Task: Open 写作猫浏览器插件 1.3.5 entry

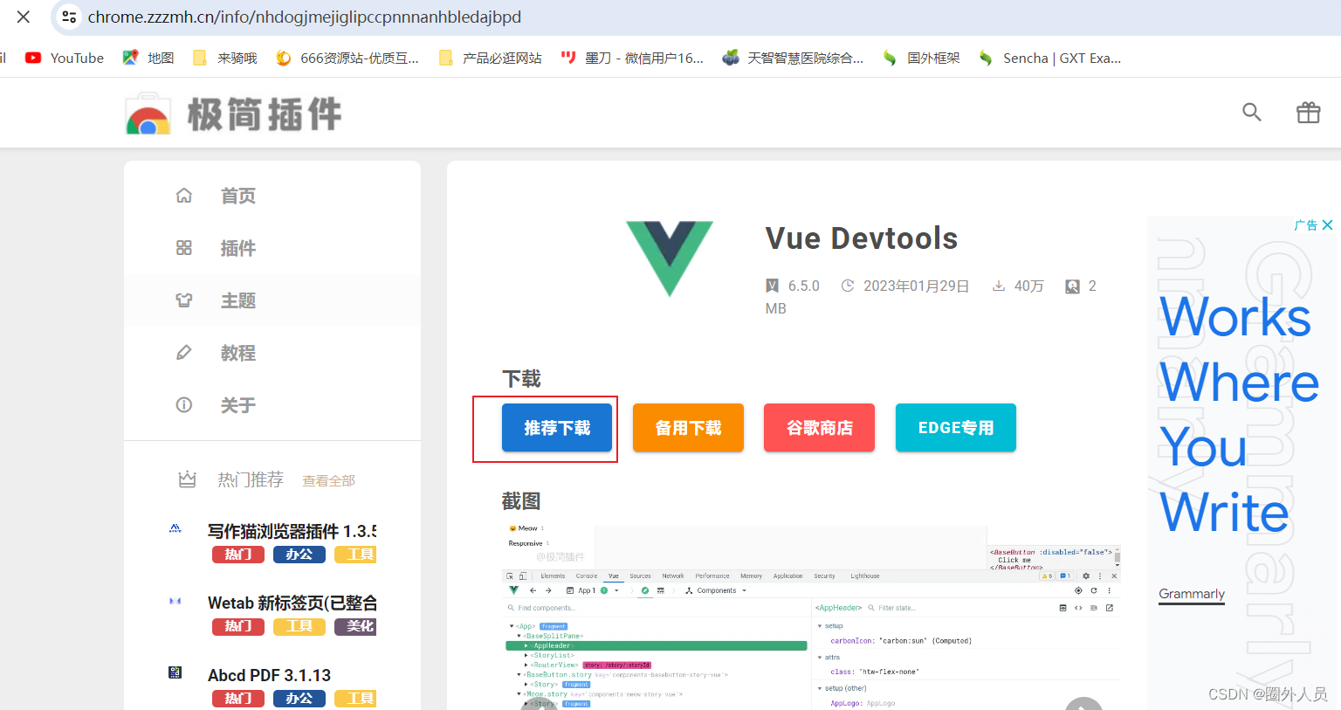Action: [292, 531]
